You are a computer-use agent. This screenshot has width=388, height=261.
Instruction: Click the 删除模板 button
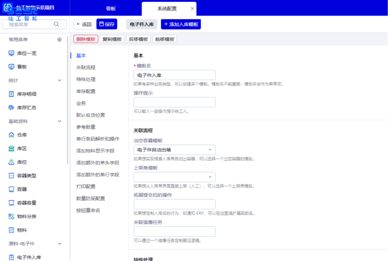[86, 39]
